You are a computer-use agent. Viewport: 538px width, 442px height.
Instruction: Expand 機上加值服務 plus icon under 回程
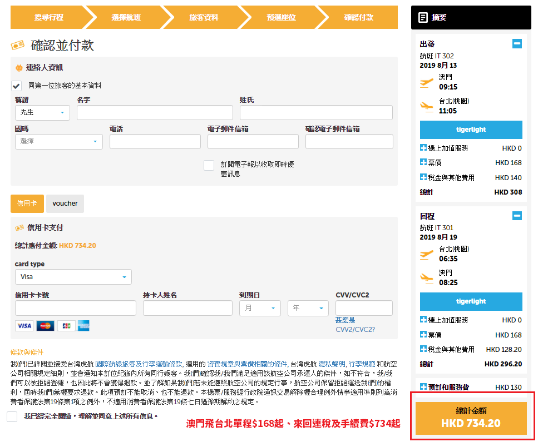pos(423,320)
